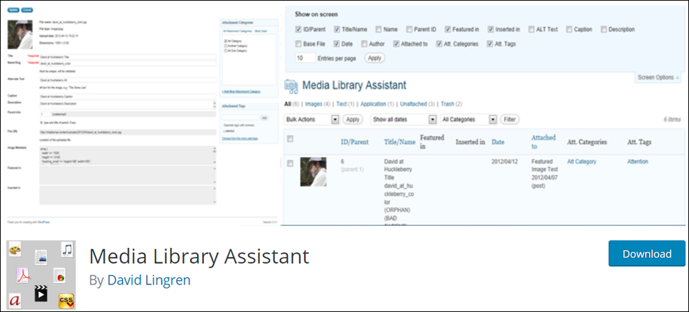Click the Caption input field

point(127,96)
